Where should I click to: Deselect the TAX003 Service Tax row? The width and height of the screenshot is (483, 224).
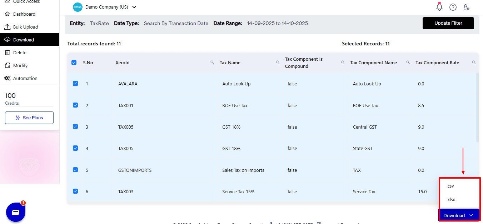(x=75, y=191)
